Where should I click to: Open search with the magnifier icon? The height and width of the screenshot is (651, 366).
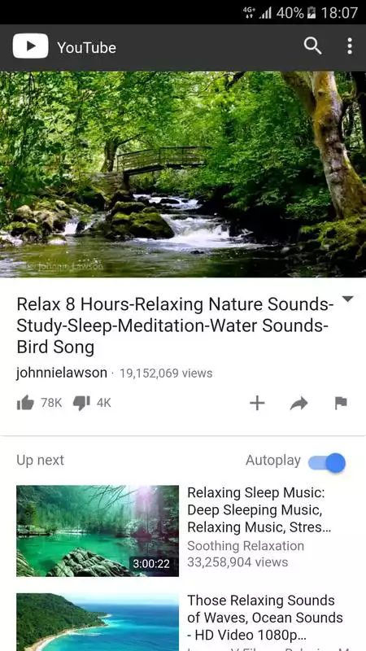(312, 46)
